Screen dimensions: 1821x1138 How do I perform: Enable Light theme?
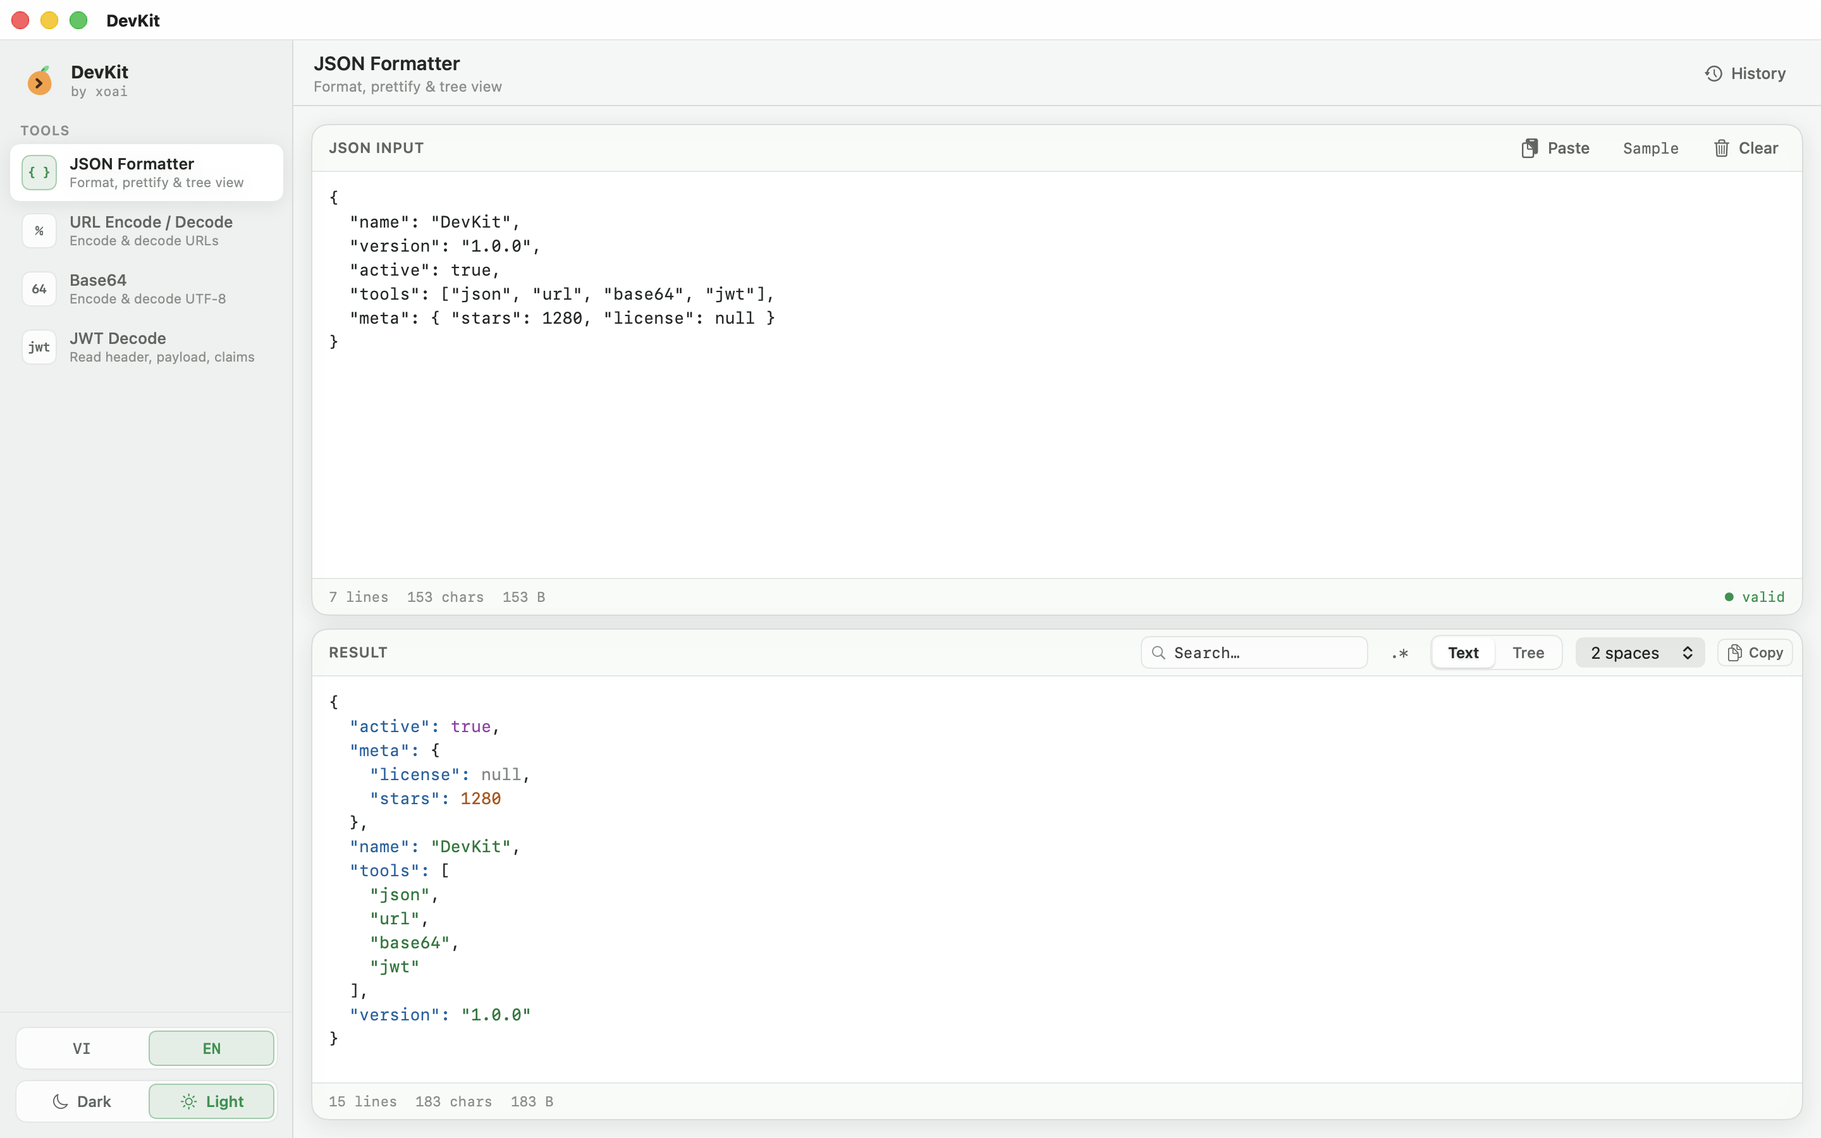(211, 1102)
